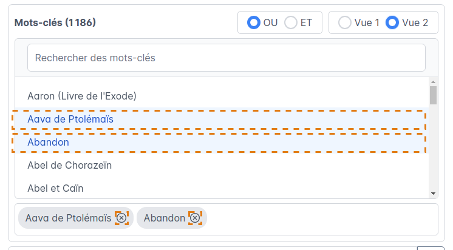Deselect Abandon in the keyword list
Screen dimensions: 453x250
click(x=49, y=142)
